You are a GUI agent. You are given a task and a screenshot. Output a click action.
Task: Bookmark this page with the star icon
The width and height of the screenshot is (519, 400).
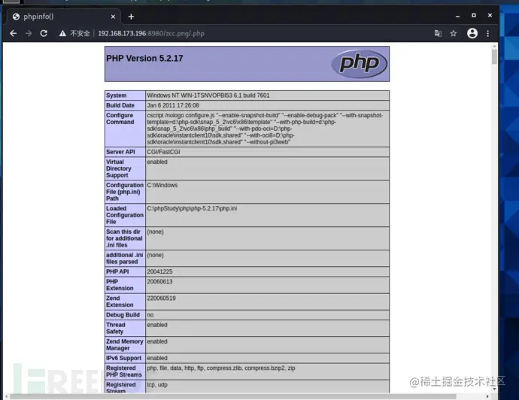tap(454, 33)
